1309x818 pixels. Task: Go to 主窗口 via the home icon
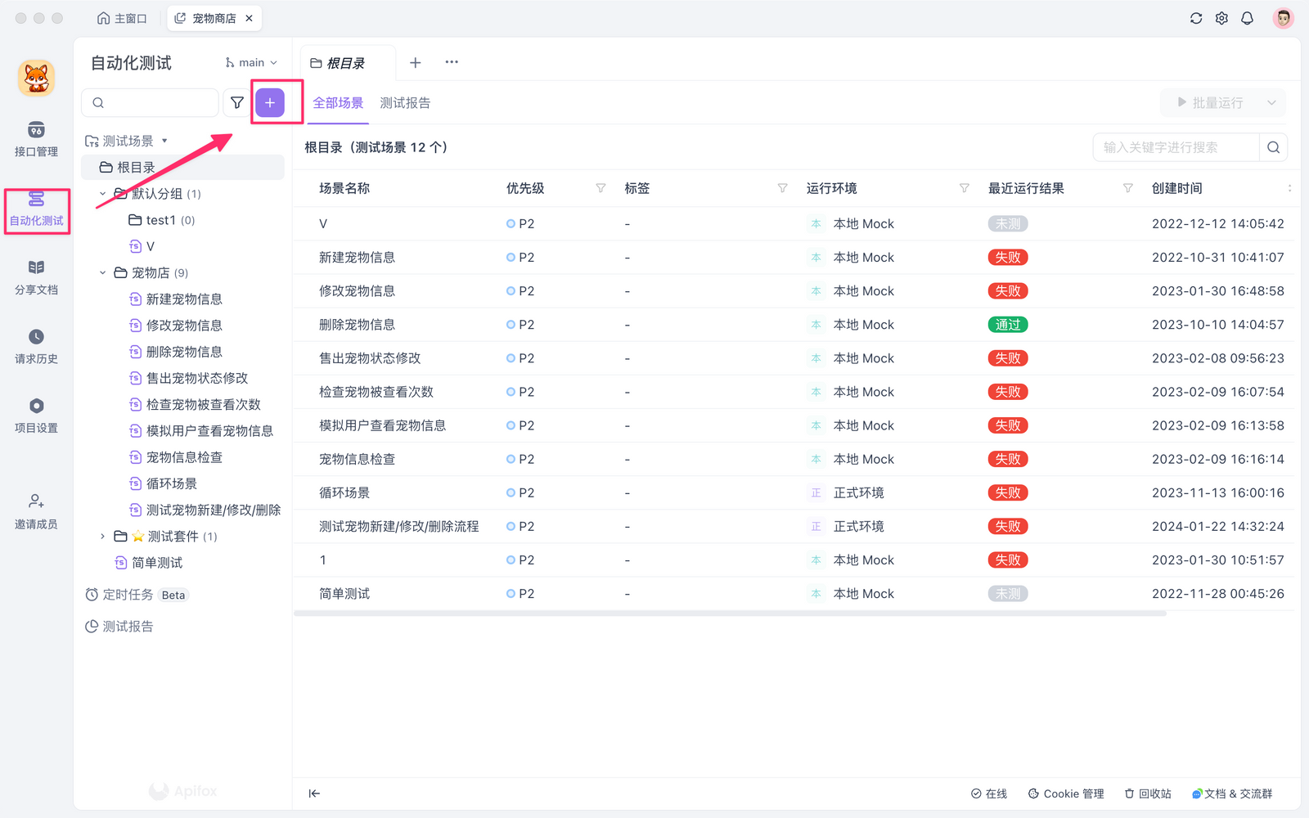(121, 17)
